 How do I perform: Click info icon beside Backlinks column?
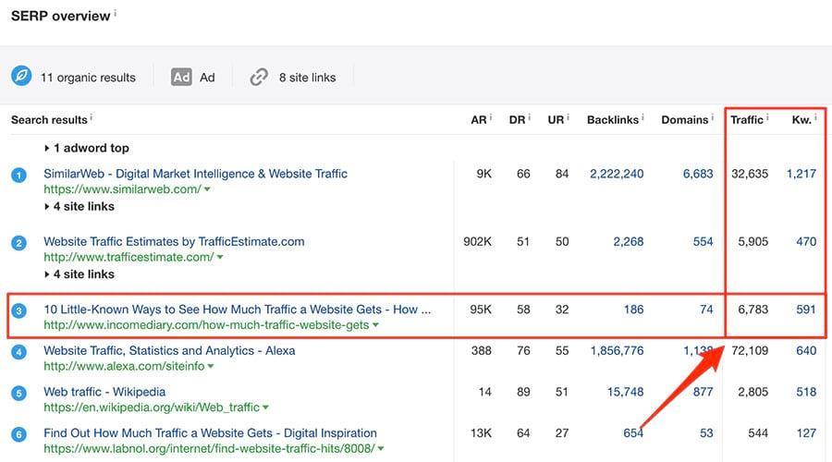click(x=643, y=117)
